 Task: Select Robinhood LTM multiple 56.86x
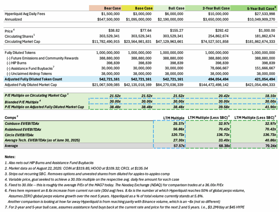(x=179, y=129)
